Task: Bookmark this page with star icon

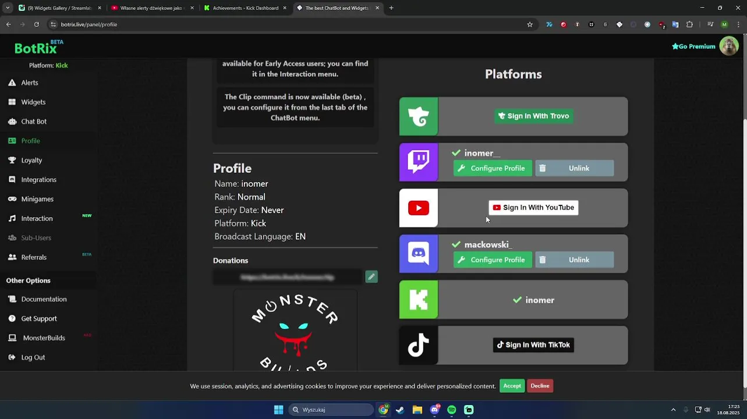Action: tap(530, 24)
